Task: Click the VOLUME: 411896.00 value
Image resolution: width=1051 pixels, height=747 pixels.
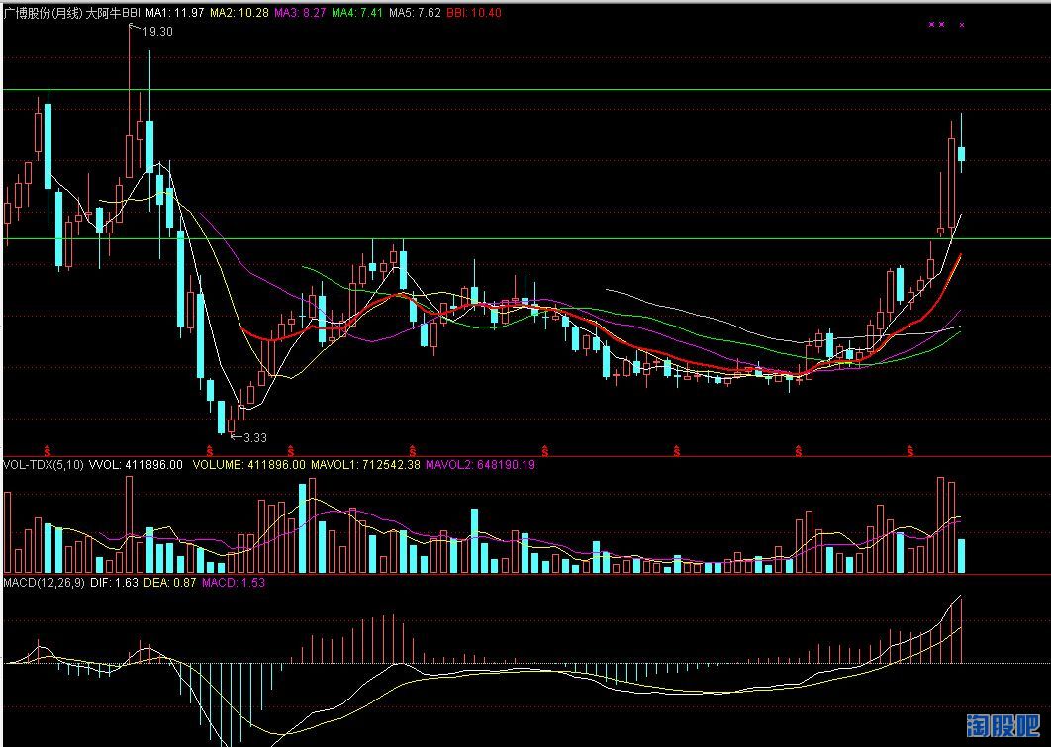Action: pos(248,464)
